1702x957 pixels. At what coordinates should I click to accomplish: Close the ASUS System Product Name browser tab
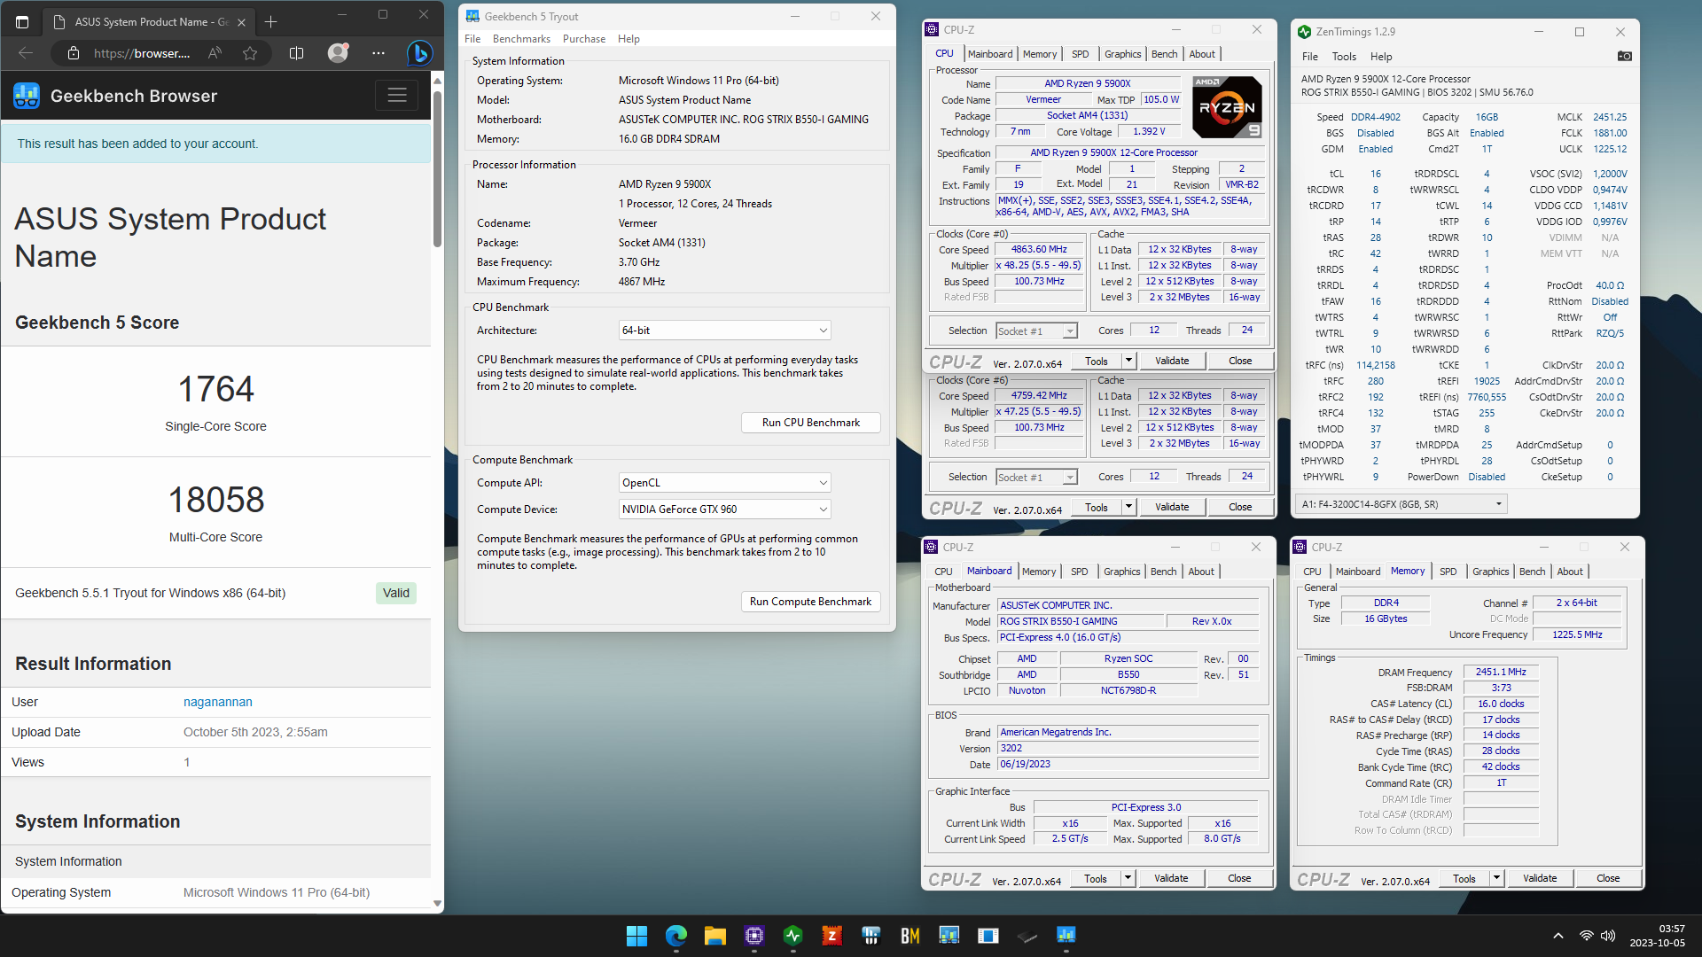(241, 22)
